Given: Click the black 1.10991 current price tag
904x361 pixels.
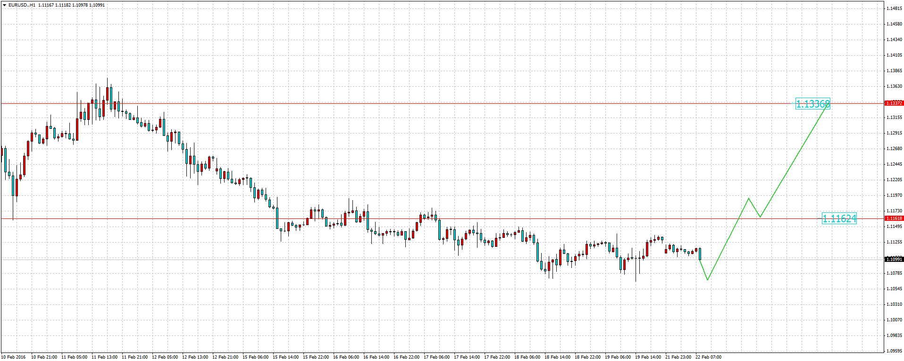Looking at the screenshot, I should (x=894, y=259).
